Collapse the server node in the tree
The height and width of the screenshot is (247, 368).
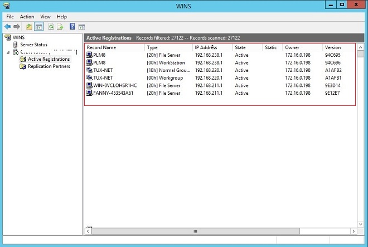8,52
